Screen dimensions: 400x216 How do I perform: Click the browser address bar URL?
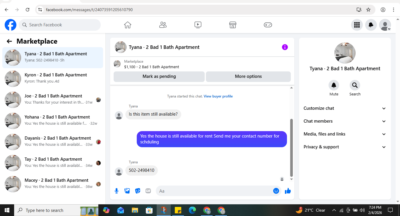pyautogui.click(x=89, y=10)
